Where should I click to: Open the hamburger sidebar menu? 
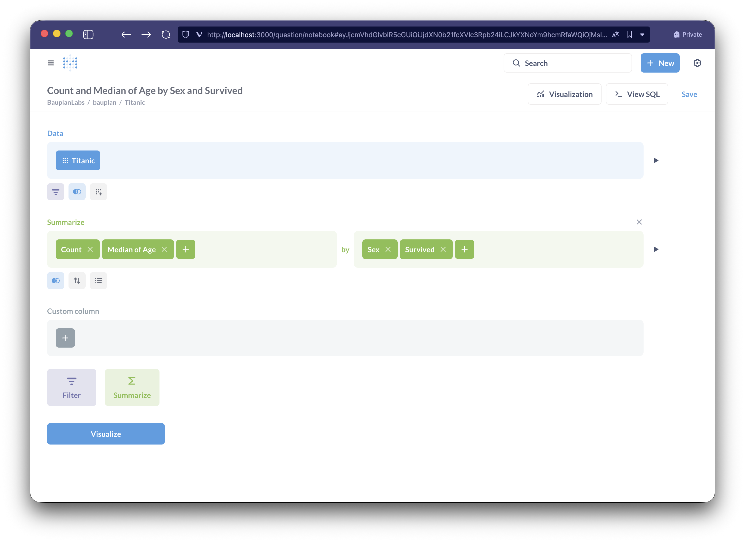(51, 63)
